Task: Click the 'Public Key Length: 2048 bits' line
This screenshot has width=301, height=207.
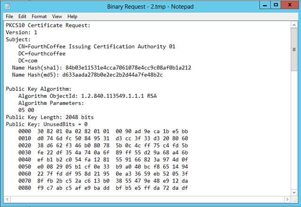Action: 50,117
